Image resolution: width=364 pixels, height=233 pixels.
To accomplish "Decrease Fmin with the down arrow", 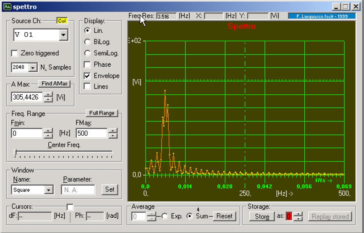I will click(48, 136).
